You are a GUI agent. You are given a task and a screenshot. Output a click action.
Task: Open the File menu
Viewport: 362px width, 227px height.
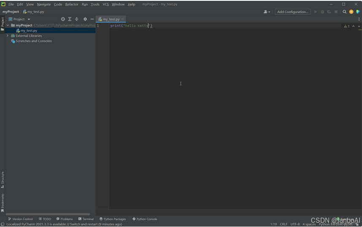pyautogui.click(x=11, y=4)
